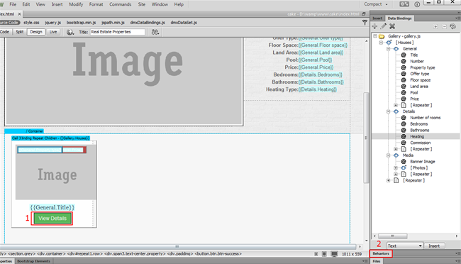This screenshot has width=461, height=264.
Task: Toggle Live view mode
Action: tap(53, 32)
